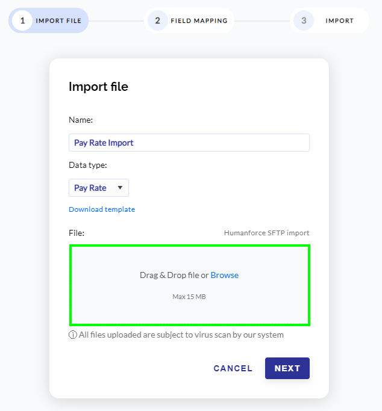Click the info icon beside virus scan notice
The height and width of the screenshot is (411, 382).
(73, 335)
